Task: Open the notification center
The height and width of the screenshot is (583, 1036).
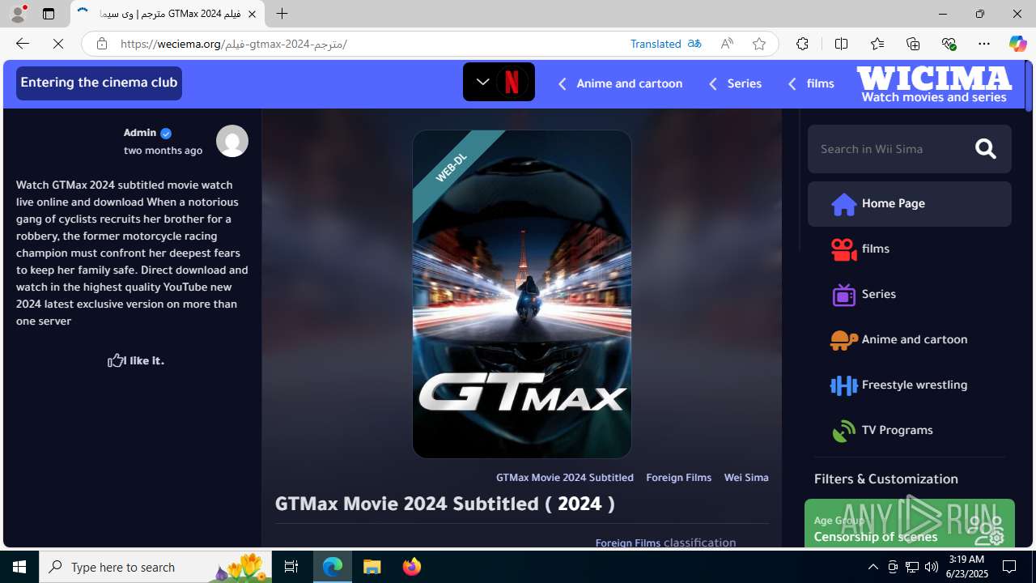Action: pos(1009,567)
